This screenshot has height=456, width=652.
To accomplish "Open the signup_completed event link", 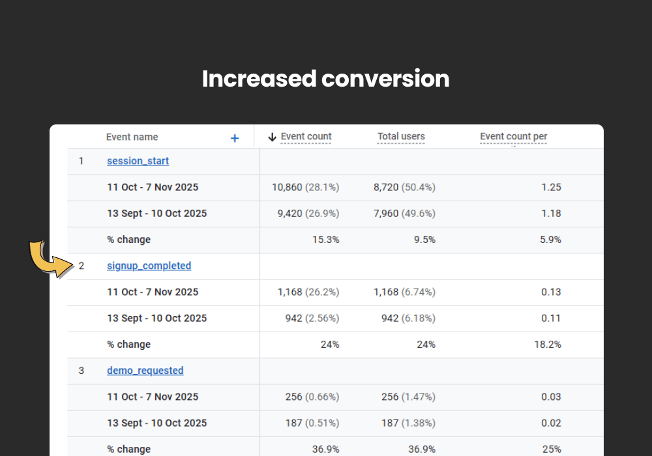I will tap(149, 266).
